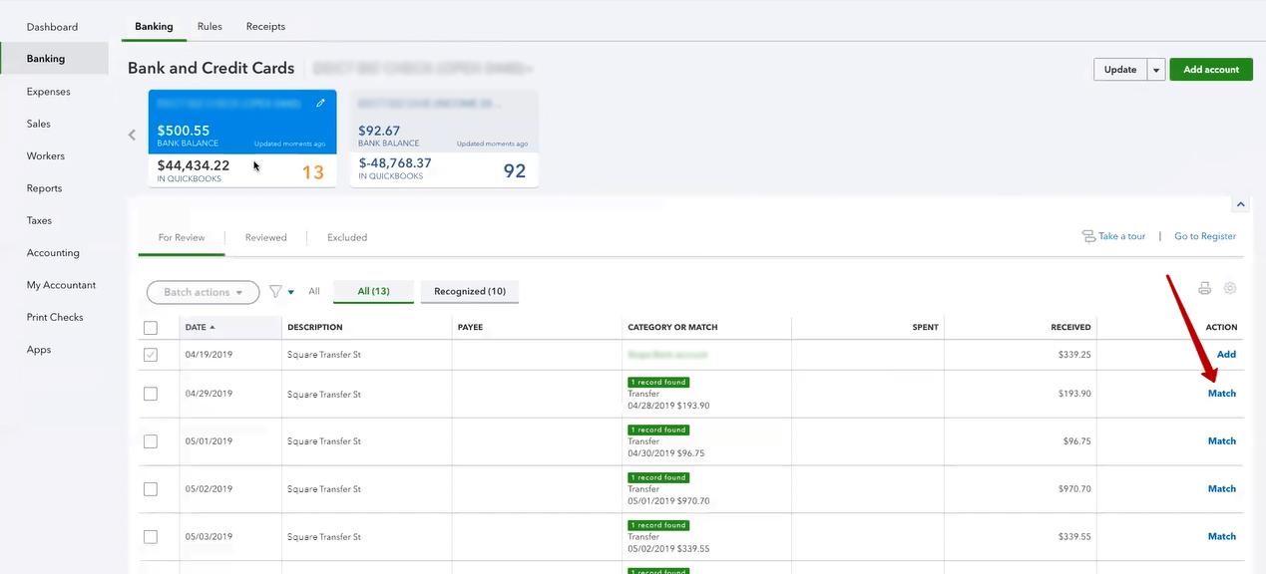Check the 05/01/2019 transaction row
This screenshot has width=1266, height=574.
pyautogui.click(x=151, y=441)
